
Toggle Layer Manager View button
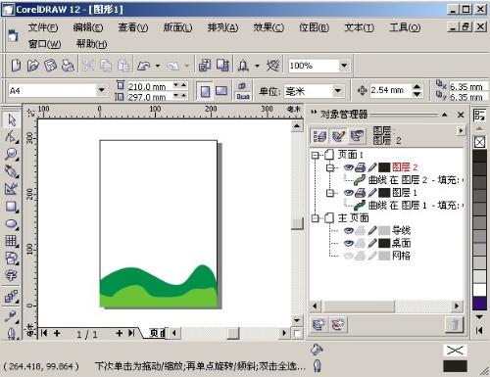[357, 136]
